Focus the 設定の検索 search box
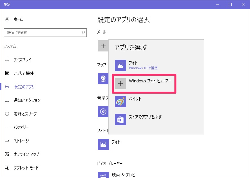The width and height of the screenshot is (250, 178). pos(45,33)
